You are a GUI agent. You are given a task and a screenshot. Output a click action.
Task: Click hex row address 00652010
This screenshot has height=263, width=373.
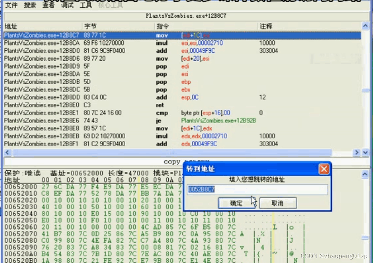pos(21,193)
